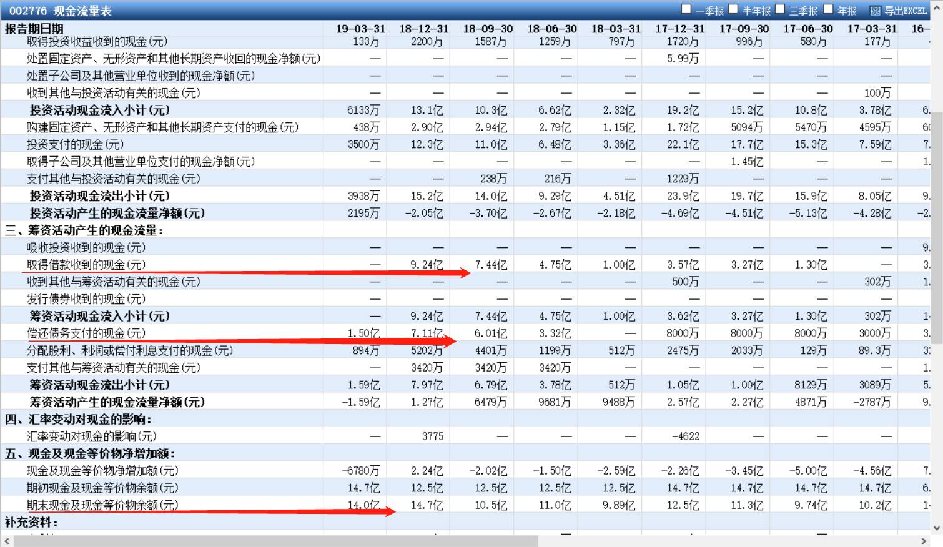
Task: Click the 238万 cell under 18-09-30
Action: pyautogui.click(x=493, y=179)
